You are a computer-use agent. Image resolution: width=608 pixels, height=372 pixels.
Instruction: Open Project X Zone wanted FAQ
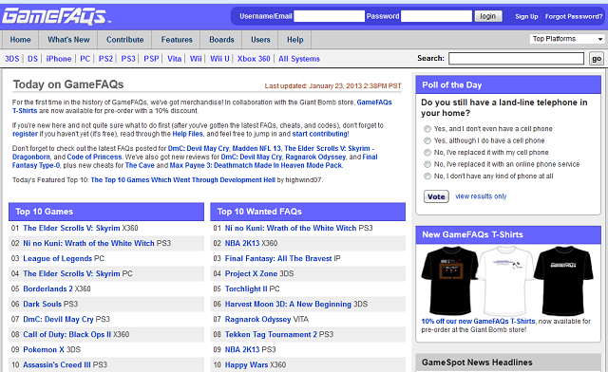tap(251, 274)
